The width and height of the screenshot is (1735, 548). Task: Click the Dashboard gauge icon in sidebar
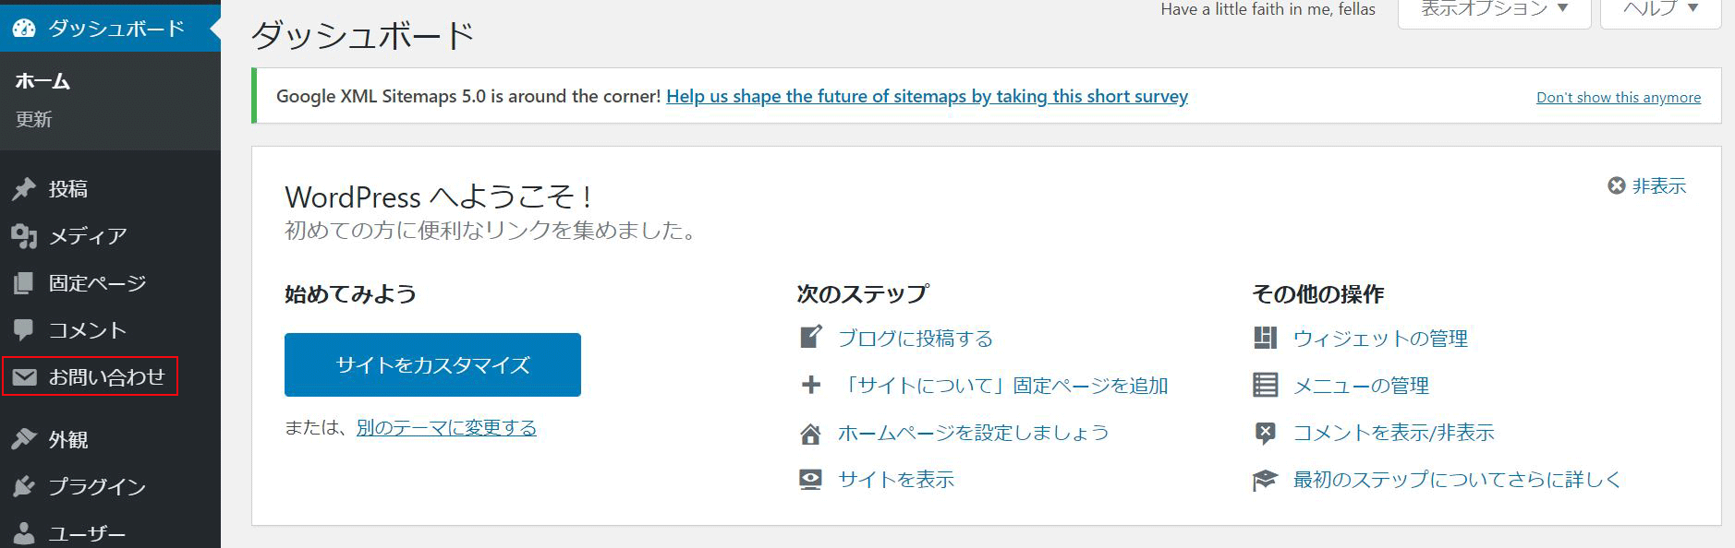[x=24, y=29]
